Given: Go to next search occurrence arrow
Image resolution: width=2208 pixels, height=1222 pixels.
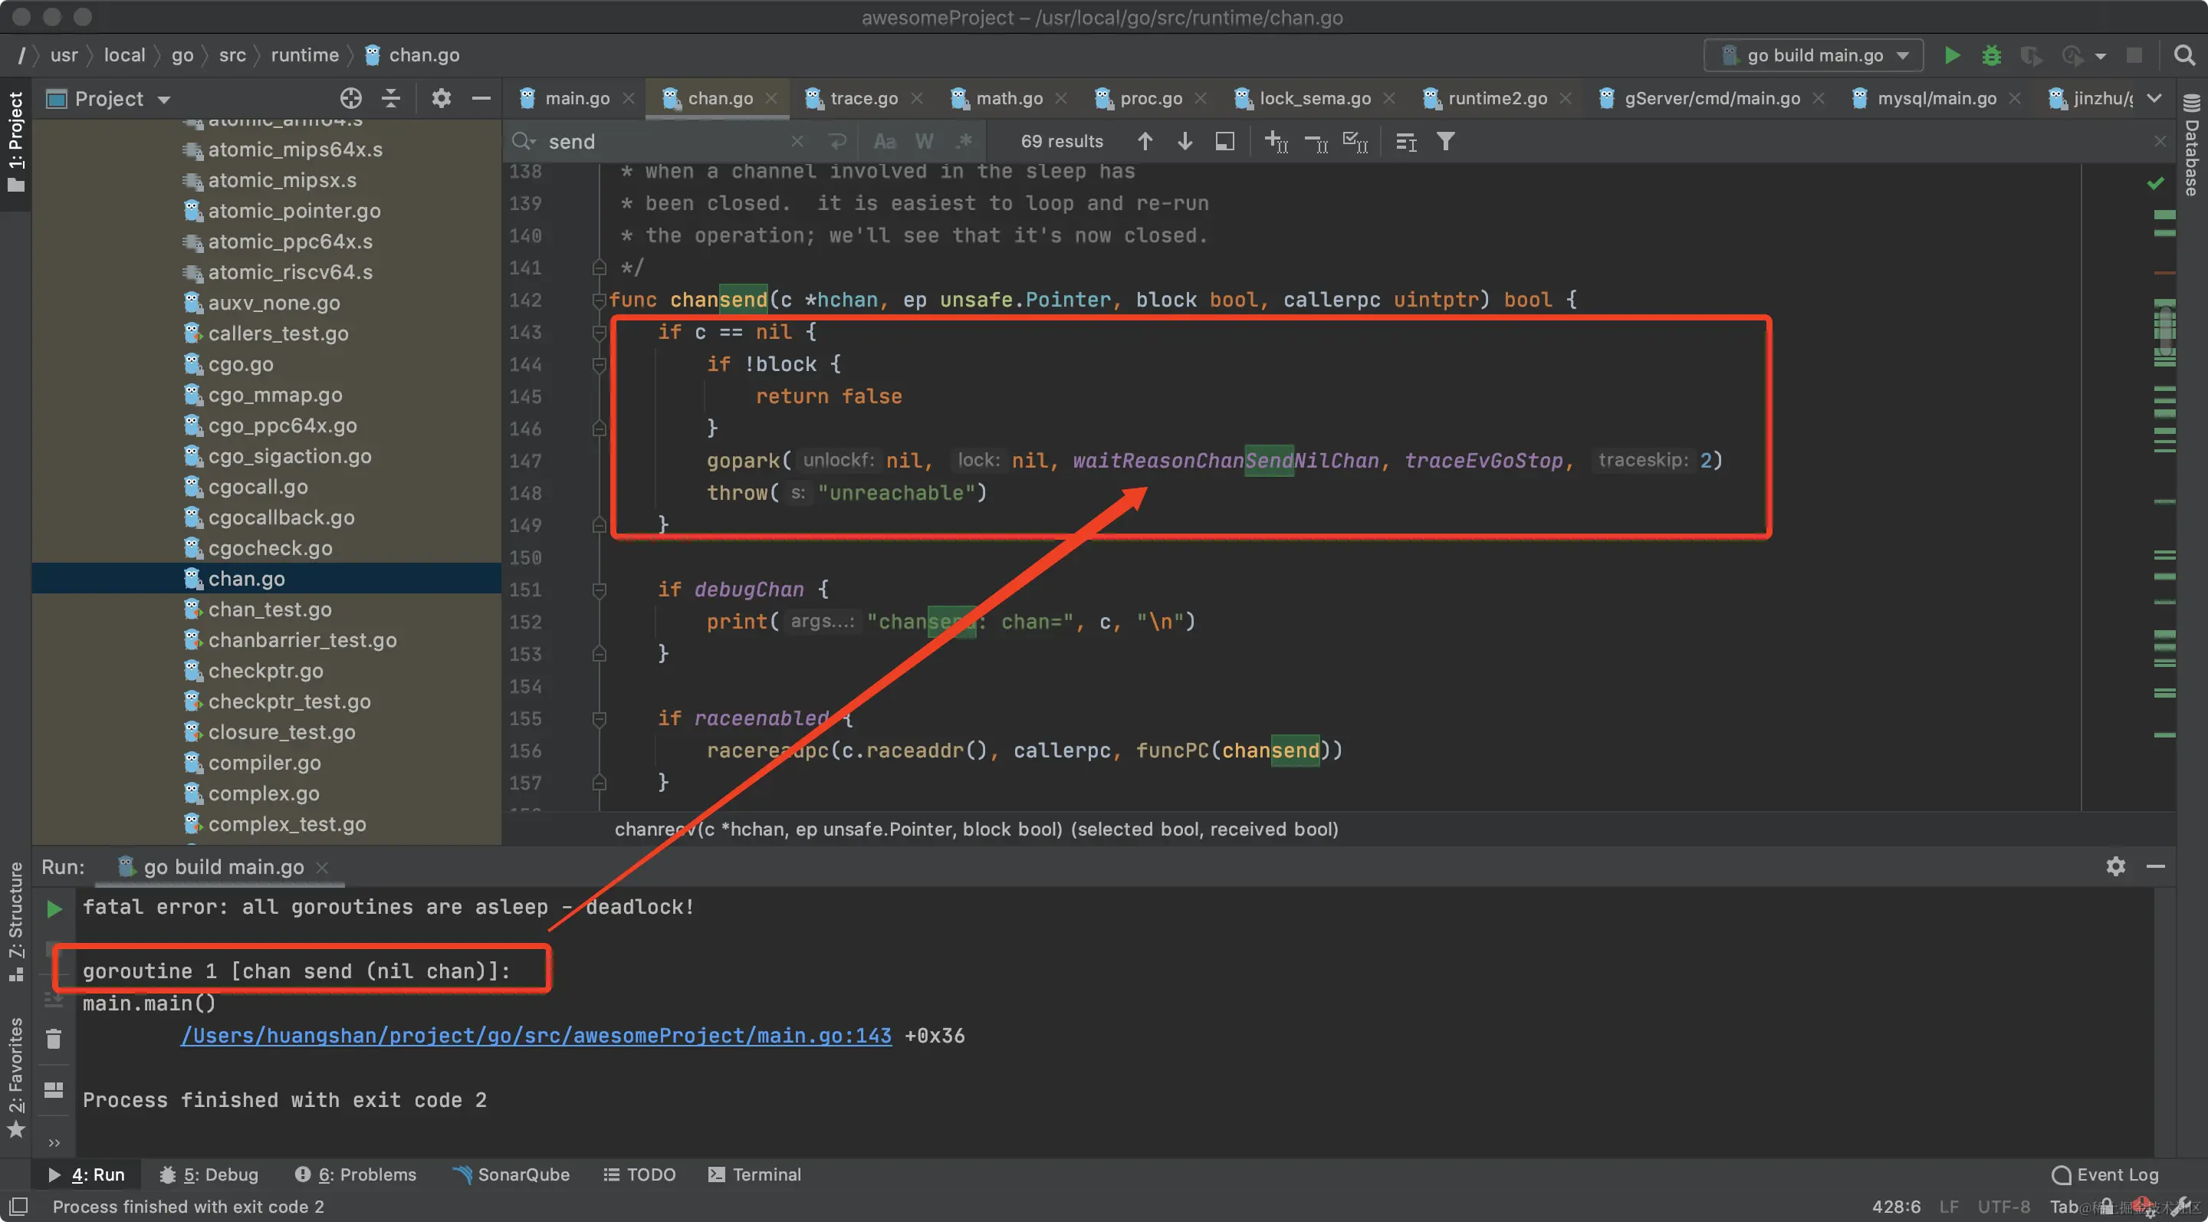Looking at the screenshot, I should [x=1184, y=141].
